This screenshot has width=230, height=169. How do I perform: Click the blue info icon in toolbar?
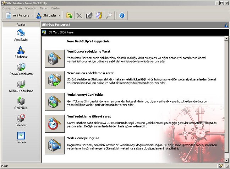click(x=122, y=15)
